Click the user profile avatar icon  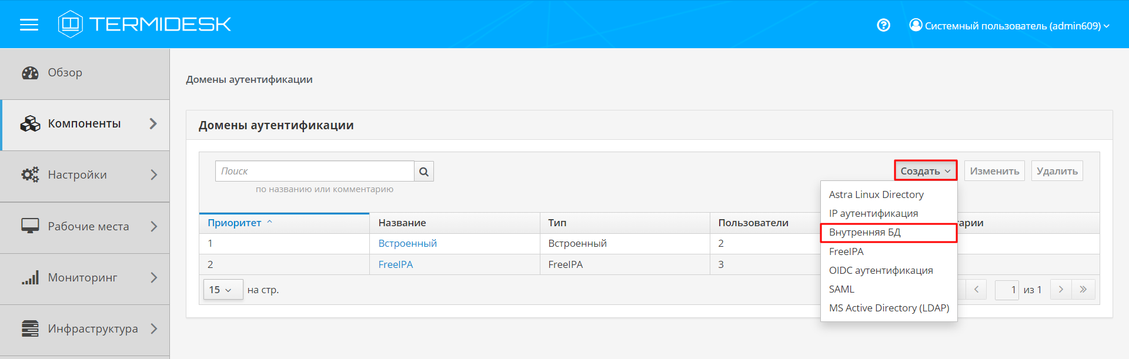[916, 25]
